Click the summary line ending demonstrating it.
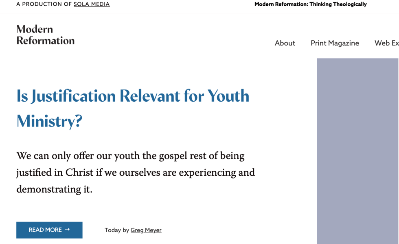 [x=54, y=190]
